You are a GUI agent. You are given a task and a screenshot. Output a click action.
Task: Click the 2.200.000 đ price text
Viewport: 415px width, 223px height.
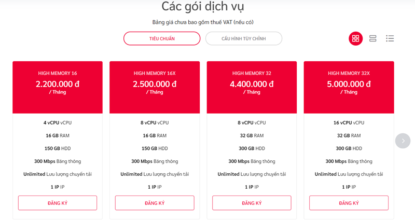click(58, 84)
